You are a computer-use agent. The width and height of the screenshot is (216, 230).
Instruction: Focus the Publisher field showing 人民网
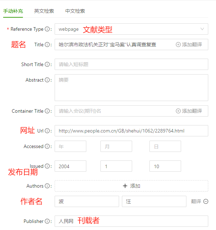[131, 221]
